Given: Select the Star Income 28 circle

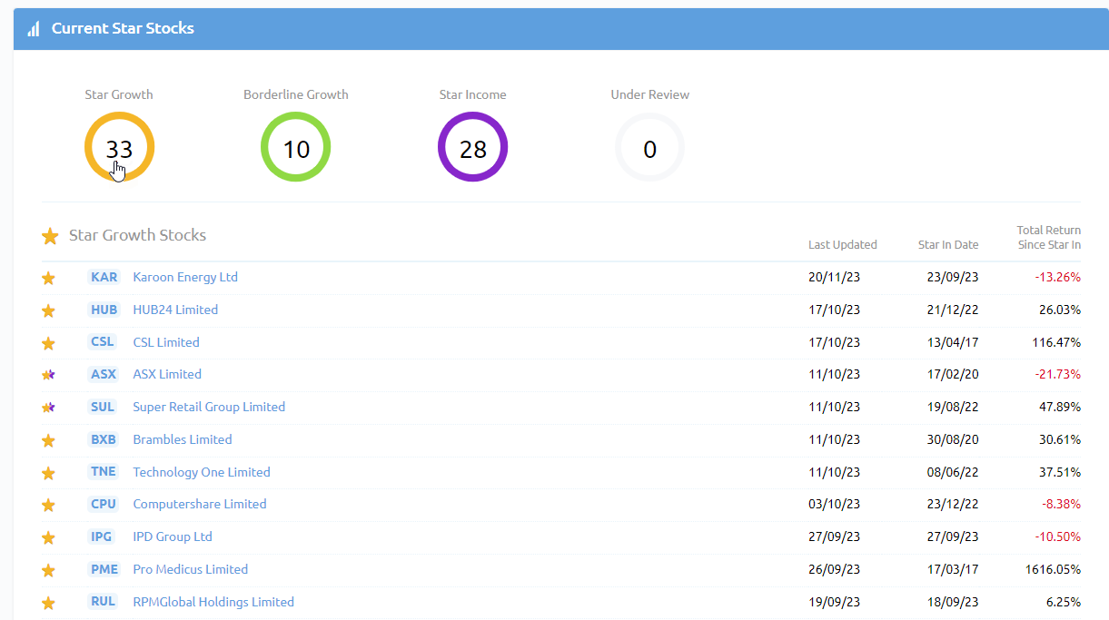Looking at the screenshot, I should [x=472, y=148].
